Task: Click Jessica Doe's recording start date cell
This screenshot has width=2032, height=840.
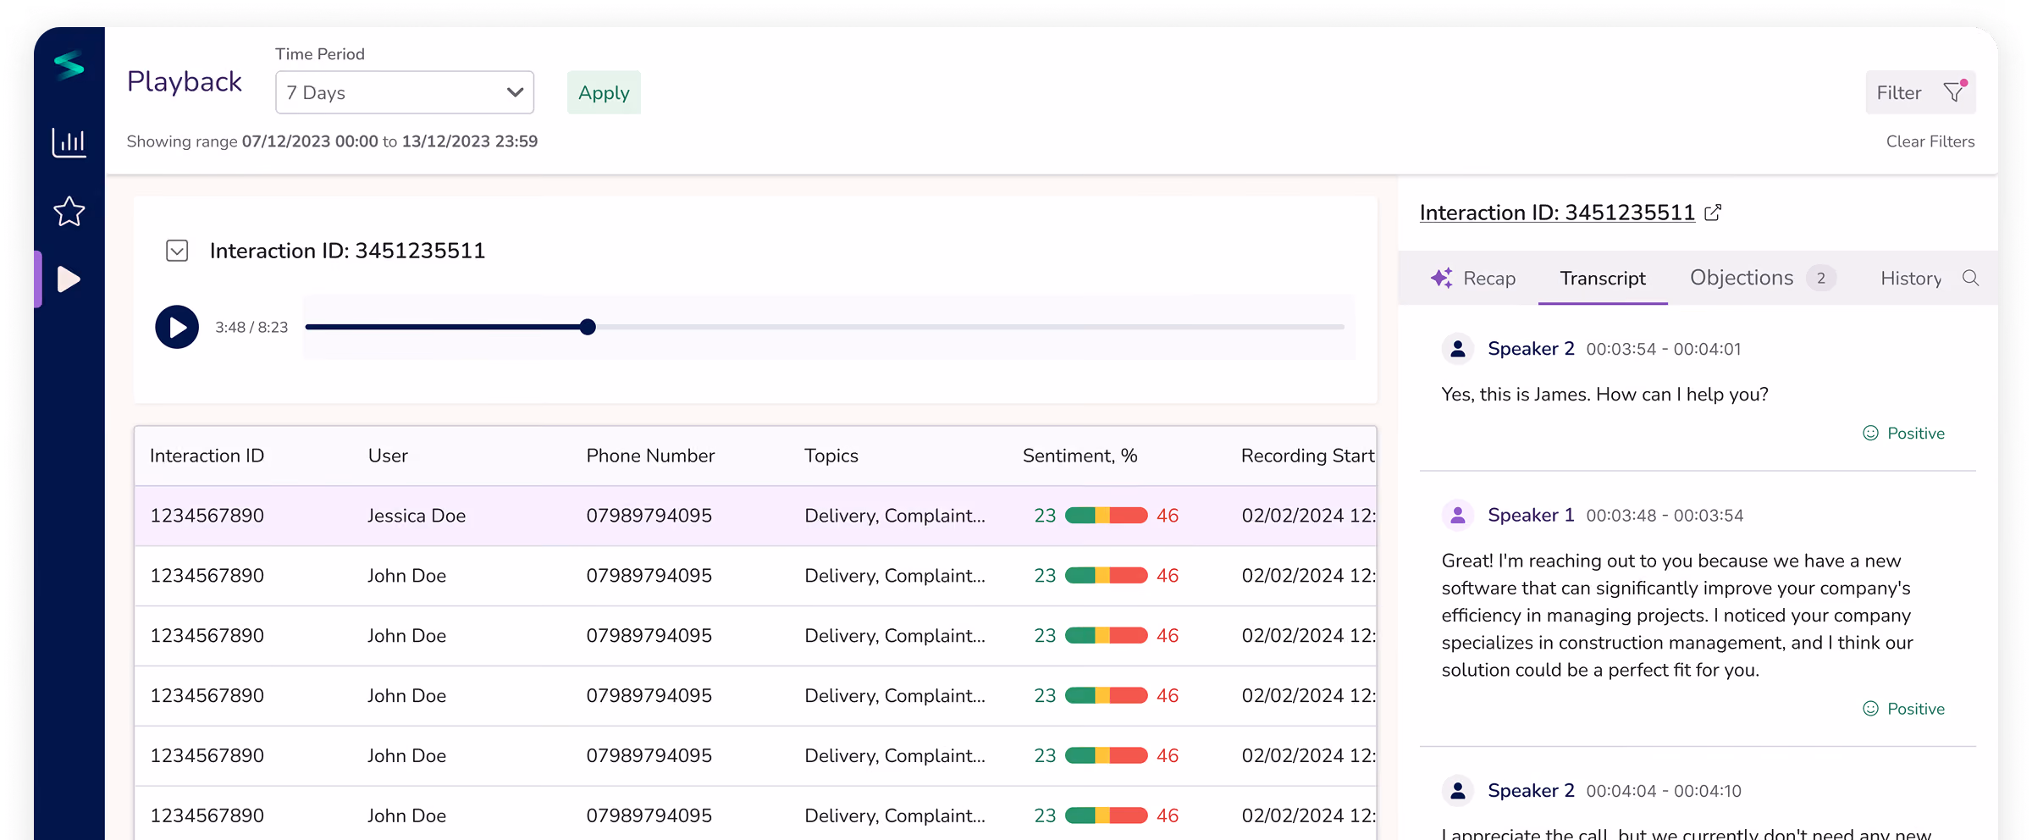Action: [1308, 516]
